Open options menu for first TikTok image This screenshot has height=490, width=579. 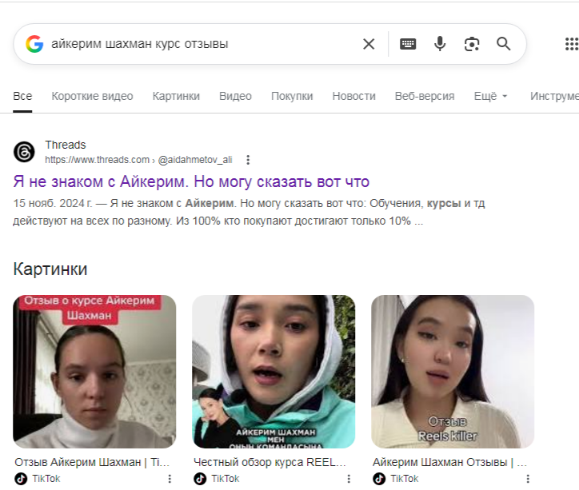(170, 479)
